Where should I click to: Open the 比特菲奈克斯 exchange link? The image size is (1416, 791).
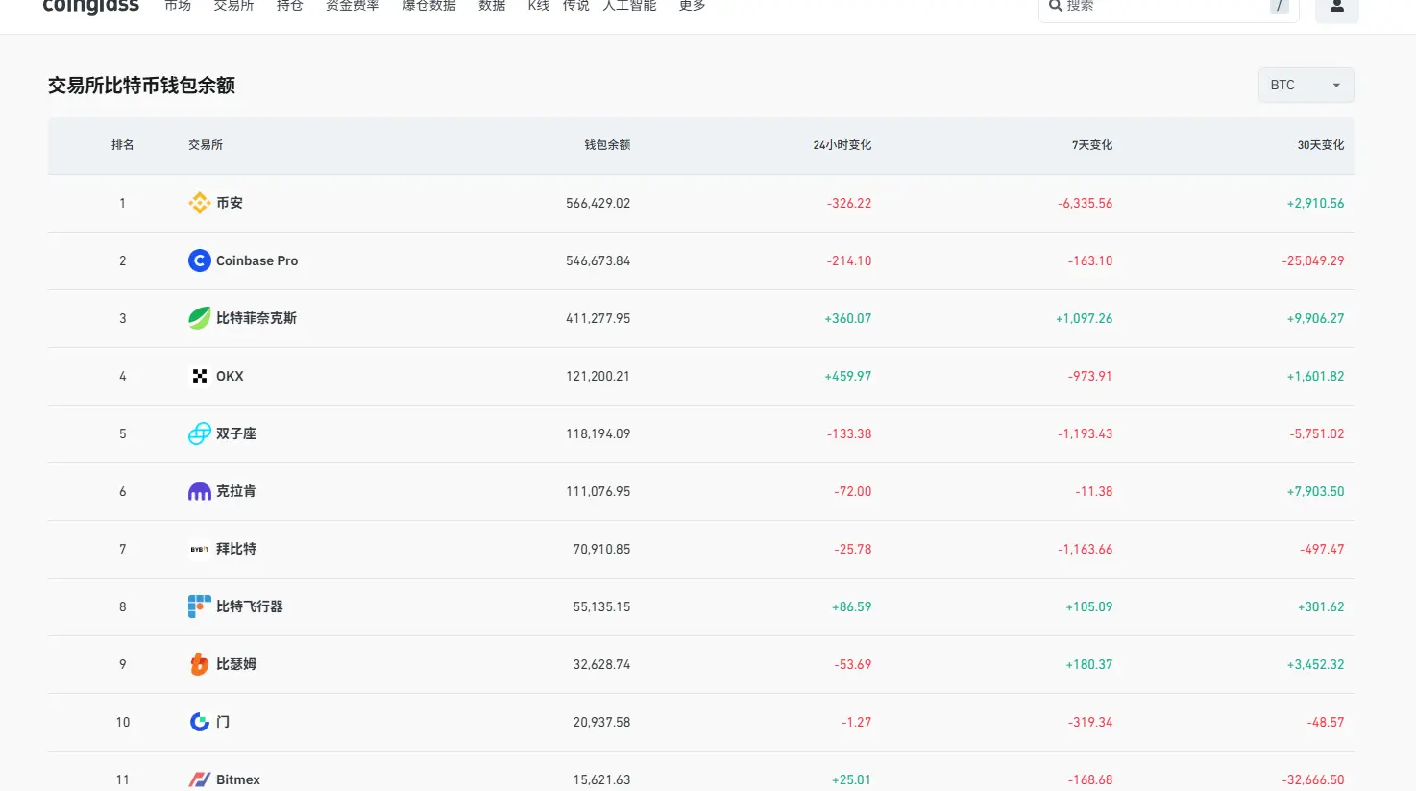256,318
